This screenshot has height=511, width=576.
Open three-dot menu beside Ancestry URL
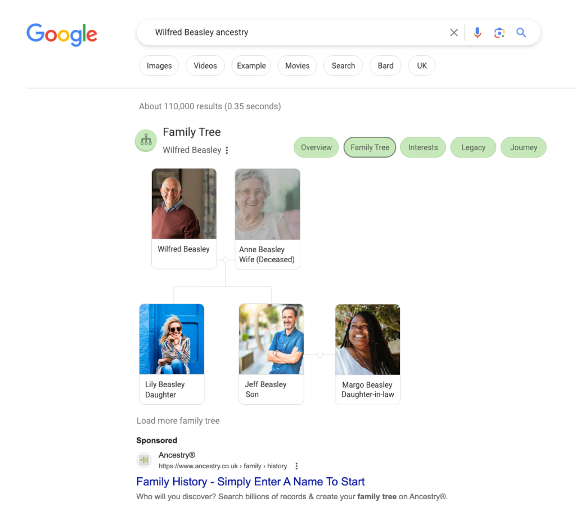pyautogui.click(x=296, y=466)
